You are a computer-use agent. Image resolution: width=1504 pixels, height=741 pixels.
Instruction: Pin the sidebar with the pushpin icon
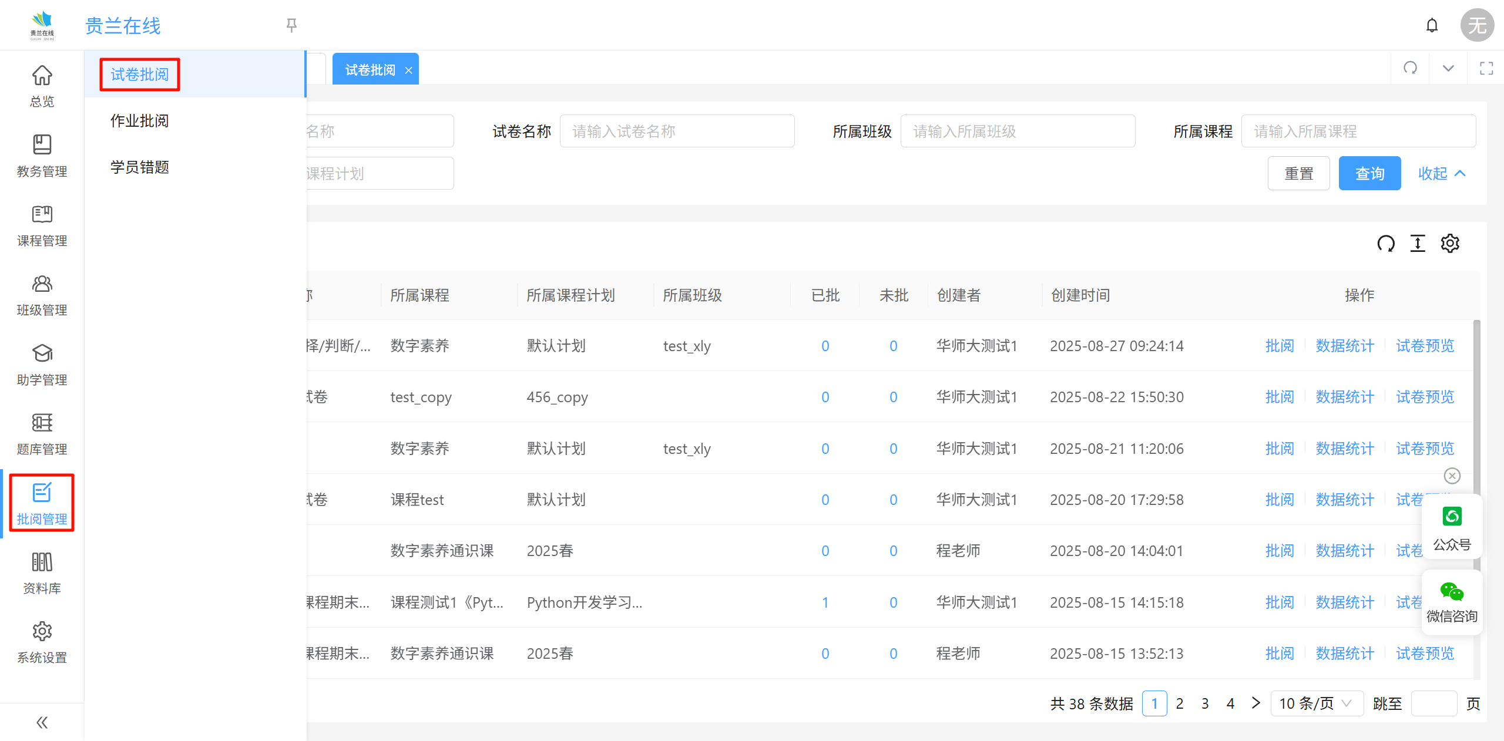[x=291, y=25]
